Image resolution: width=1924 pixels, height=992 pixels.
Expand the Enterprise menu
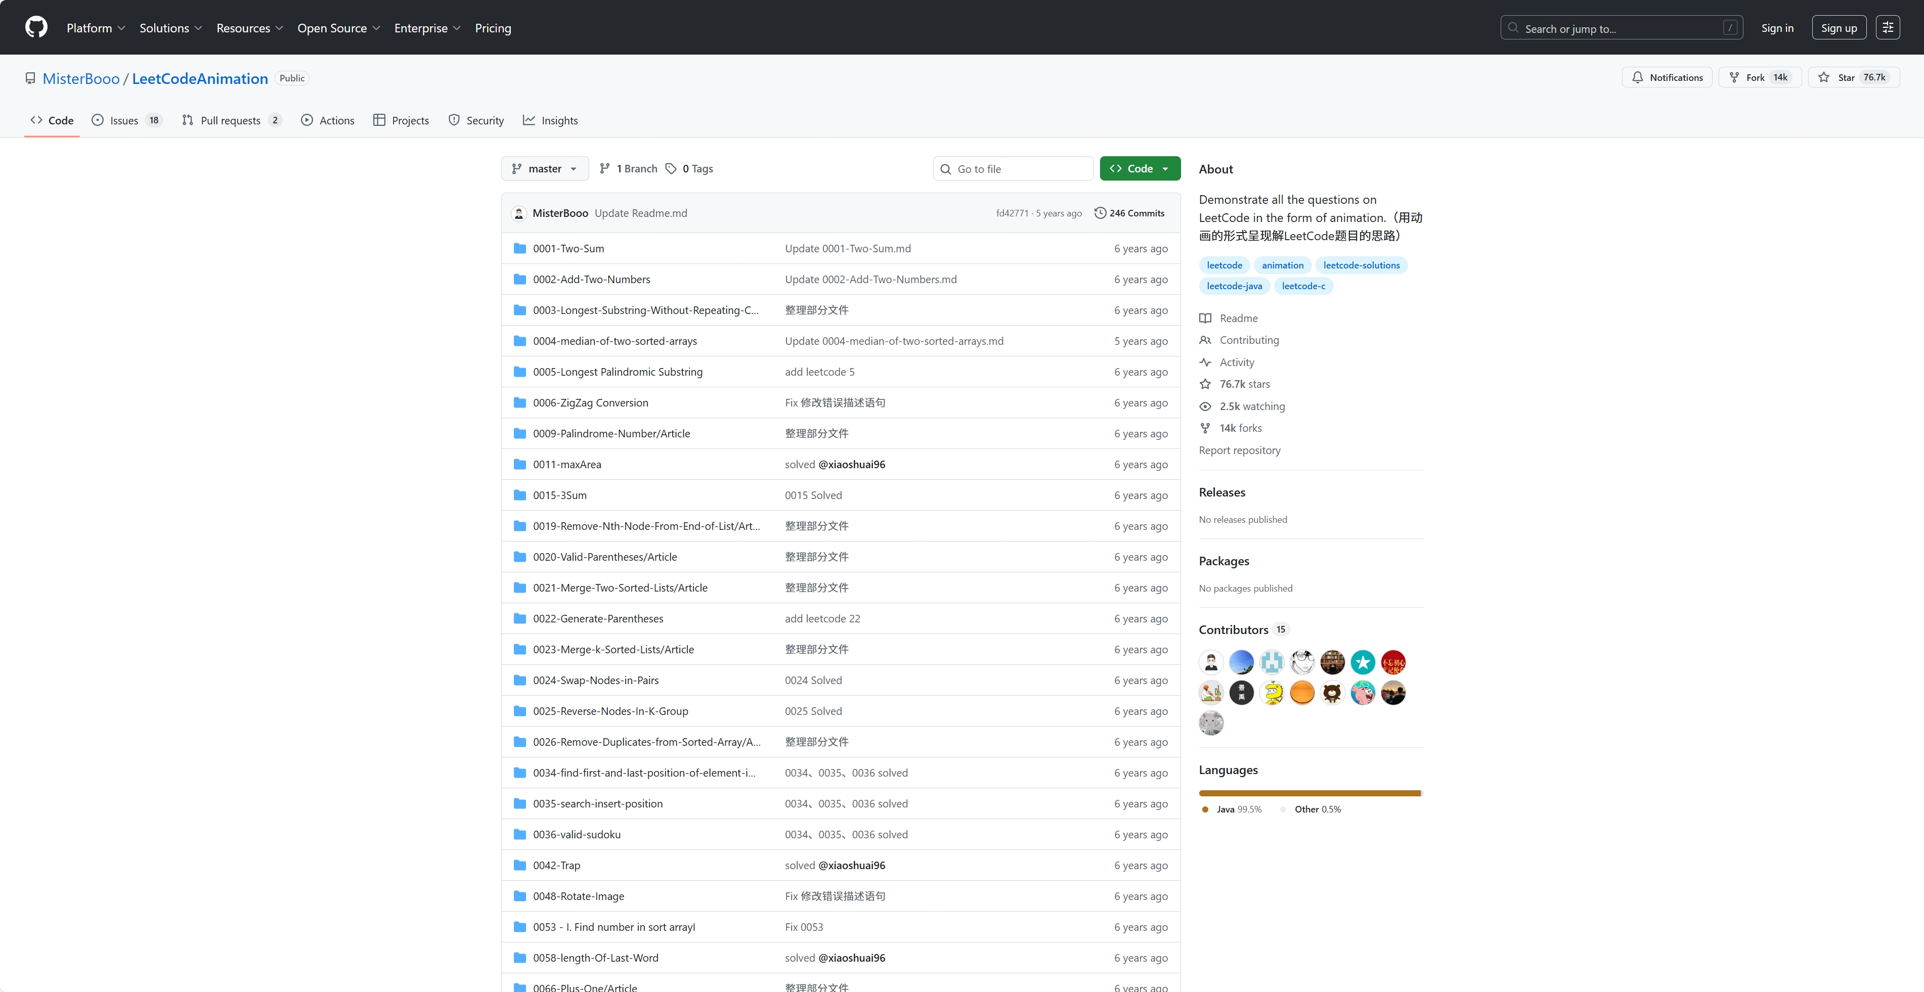pyautogui.click(x=428, y=28)
